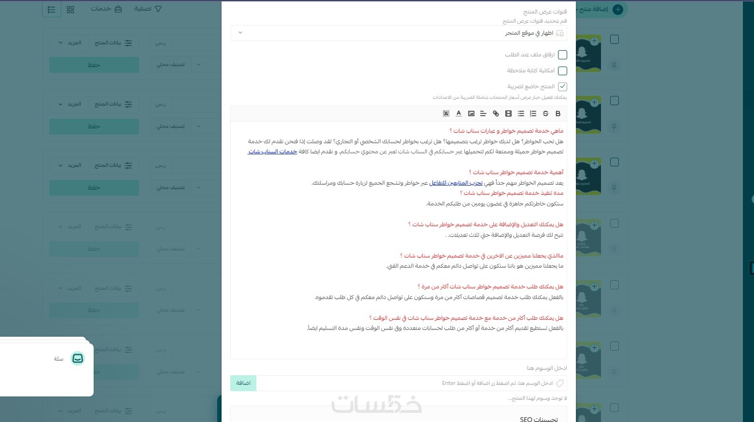Click the line تتيح لك فرصة التعديل والإضافة
Image resolution: width=754 pixels, height=422 pixels.
[x=504, y=235]
